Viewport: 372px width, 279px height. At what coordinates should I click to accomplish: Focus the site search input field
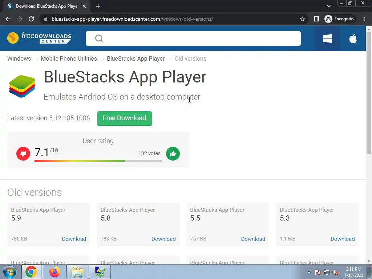tap(193, 39)
